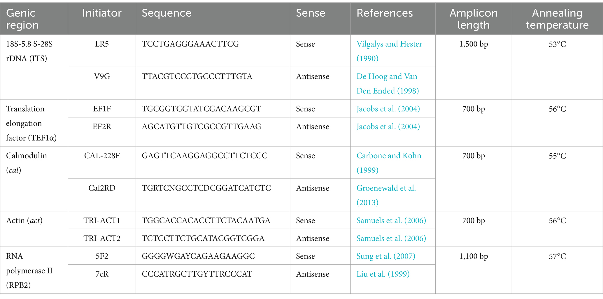Select the 1,100 bp amplicon length cell

474,270
